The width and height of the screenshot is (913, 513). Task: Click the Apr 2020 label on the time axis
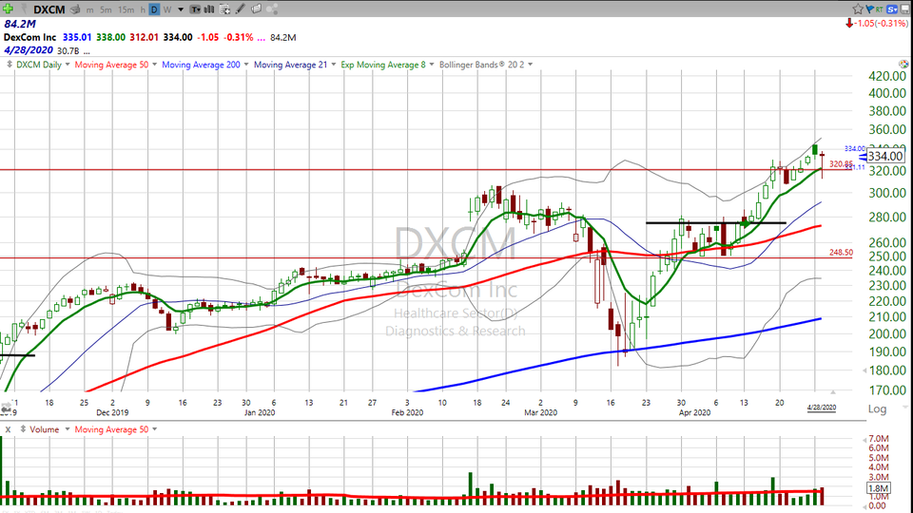tap(694, 412)
